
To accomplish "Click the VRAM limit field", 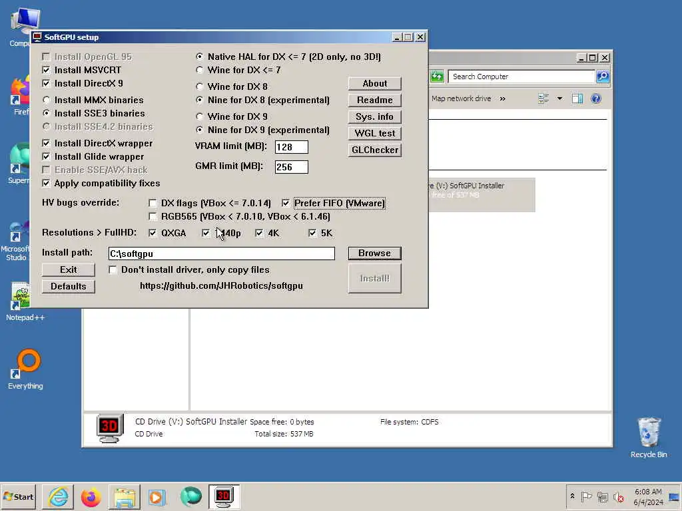I will click(x=292, y=147).
